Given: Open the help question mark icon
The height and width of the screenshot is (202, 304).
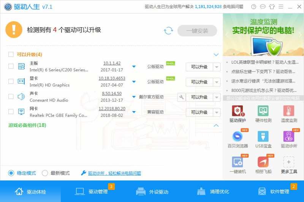Looking at the screenshot, I should pos(253,7).
